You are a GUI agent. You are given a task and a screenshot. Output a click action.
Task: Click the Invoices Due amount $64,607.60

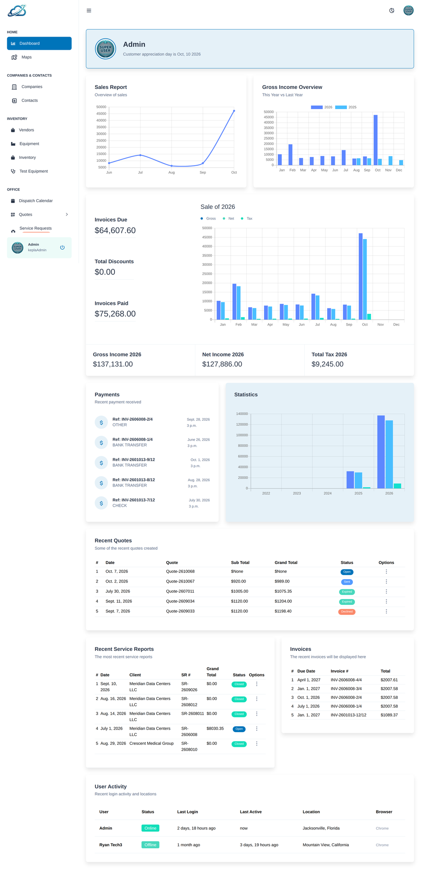point(115,230)
